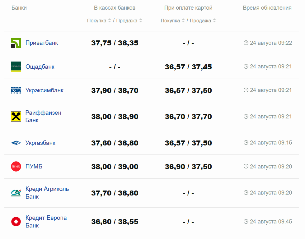Follow the Укргазбанк link
Screen dimensions: 305x239
tap(40, 143)
